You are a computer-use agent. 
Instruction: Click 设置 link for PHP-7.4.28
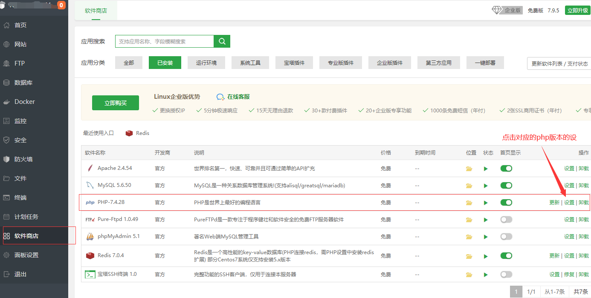coord(569,203)
